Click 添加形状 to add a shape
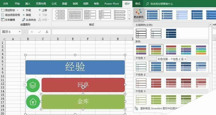 8,10
